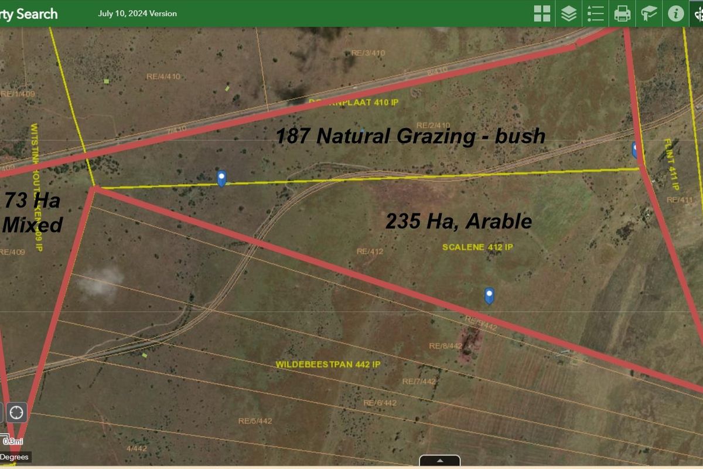Select blue marker below SCALENE 412 IP
The height and width of the screenshot is (469, 703).
coord(489,295)
